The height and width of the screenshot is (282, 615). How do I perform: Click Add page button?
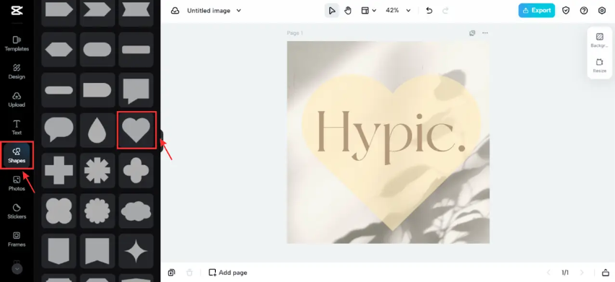coord(228,272)
